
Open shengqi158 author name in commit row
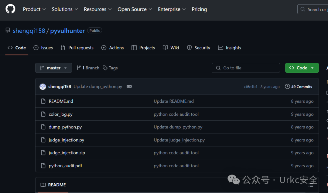pos(60,87)
